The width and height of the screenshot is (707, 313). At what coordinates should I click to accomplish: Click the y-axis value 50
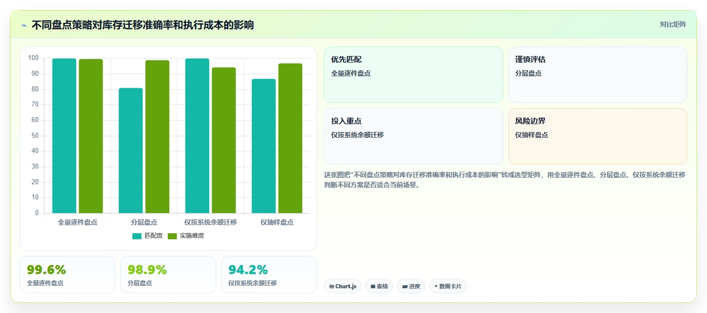click(x=35, y=135)
